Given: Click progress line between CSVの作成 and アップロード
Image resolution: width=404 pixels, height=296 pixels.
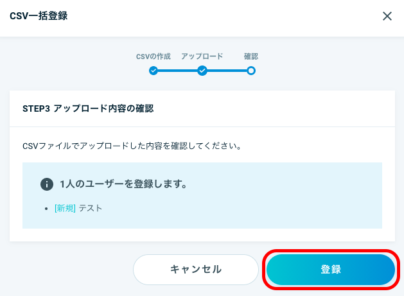Looking at the screenshot, I should point(177,71).
